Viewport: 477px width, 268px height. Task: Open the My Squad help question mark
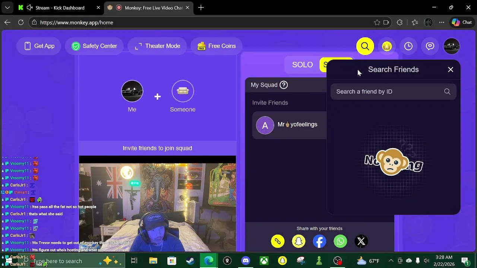[x=284, y=85]
